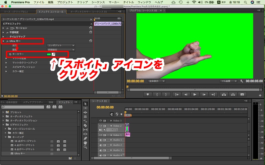Select the Ripple Edit tool
This screenshot has height=165, width=265.
85,112
